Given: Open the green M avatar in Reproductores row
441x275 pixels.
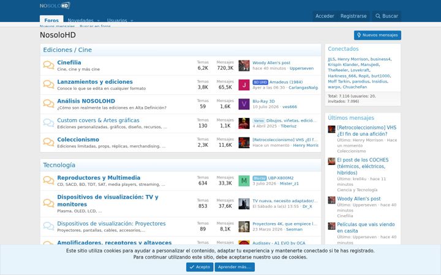Looking at the screenshot, I should tap(244, 181).
